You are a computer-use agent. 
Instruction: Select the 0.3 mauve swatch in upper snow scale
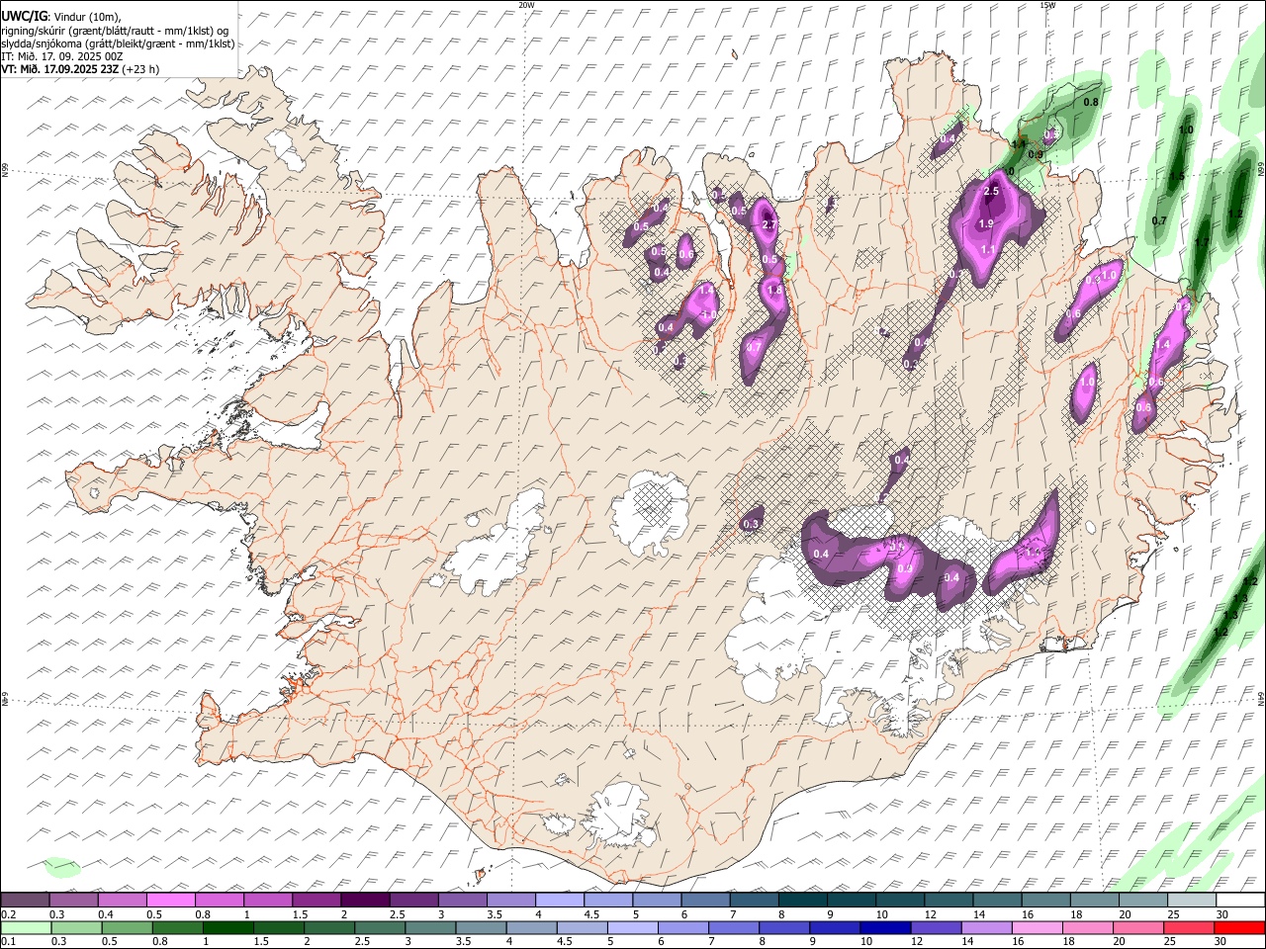pos(73,901)
